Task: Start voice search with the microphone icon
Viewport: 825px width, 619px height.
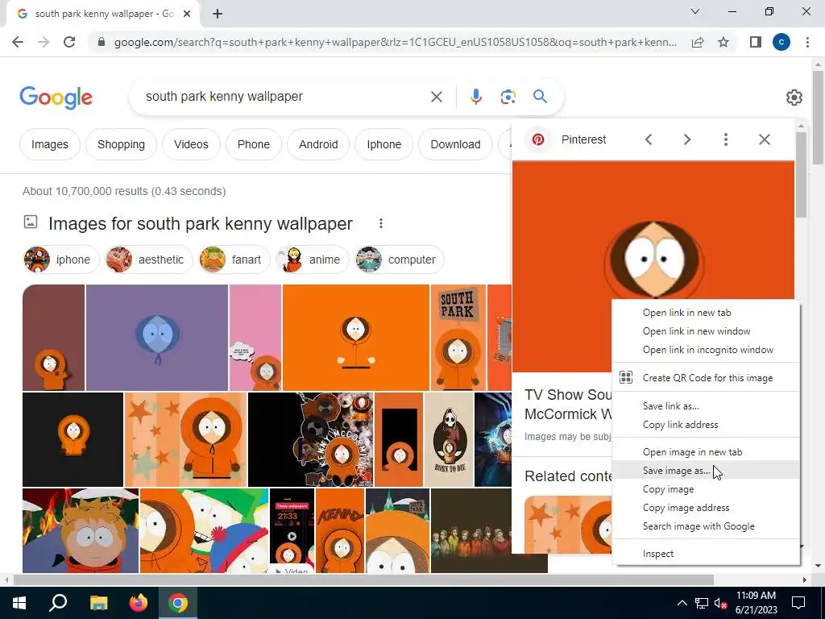Action: pyautogui.click(x=476, y=97)
